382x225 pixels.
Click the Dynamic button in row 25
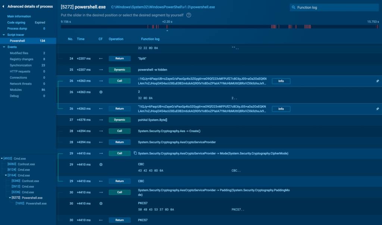(x=119, y=70)
